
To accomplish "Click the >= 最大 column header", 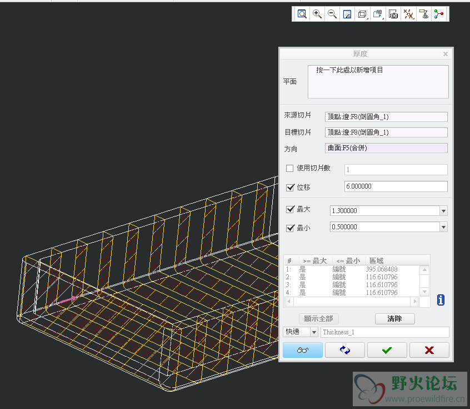I will pyautogui.click(x=314, y=260).
